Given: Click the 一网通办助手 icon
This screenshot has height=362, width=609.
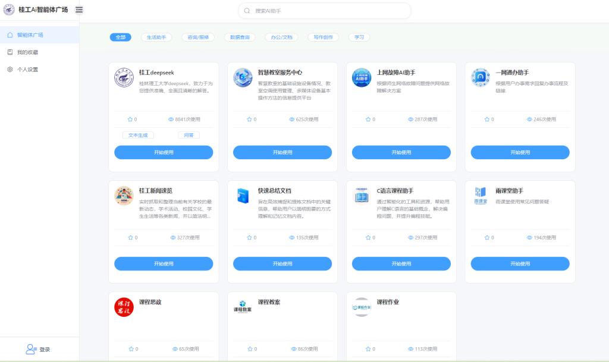Looking at the screenshot, I should tap(481, 77).
